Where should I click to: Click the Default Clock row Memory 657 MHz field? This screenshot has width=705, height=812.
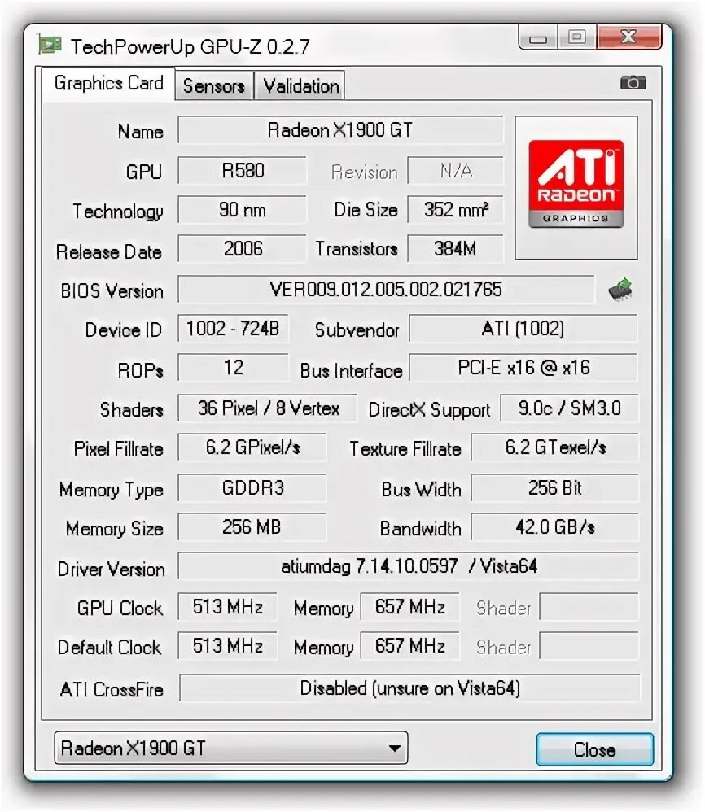pyautogui.click(x=409, y=646)
